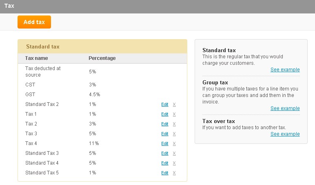Edit the Tax 2 percentage row
The height and width of the screenshot is (185, 315).
(165, 124)
